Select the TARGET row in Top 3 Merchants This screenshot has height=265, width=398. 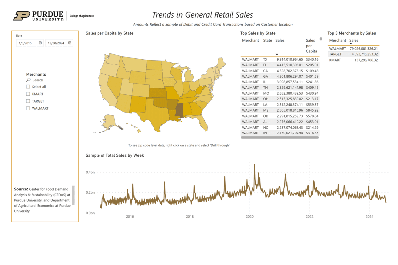354,54
